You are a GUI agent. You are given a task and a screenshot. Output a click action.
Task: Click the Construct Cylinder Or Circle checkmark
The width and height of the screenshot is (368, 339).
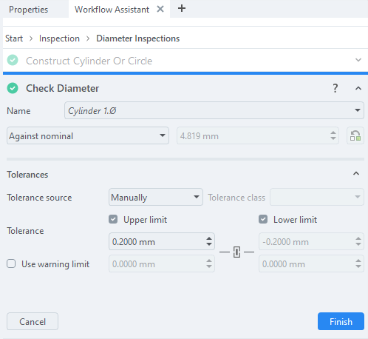tap(13, 60)
